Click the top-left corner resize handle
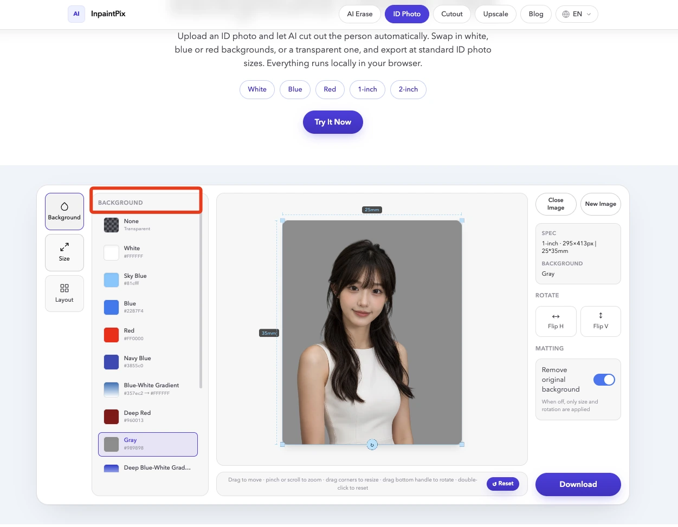This screenshot has width=678, height=527. (282, 220)
